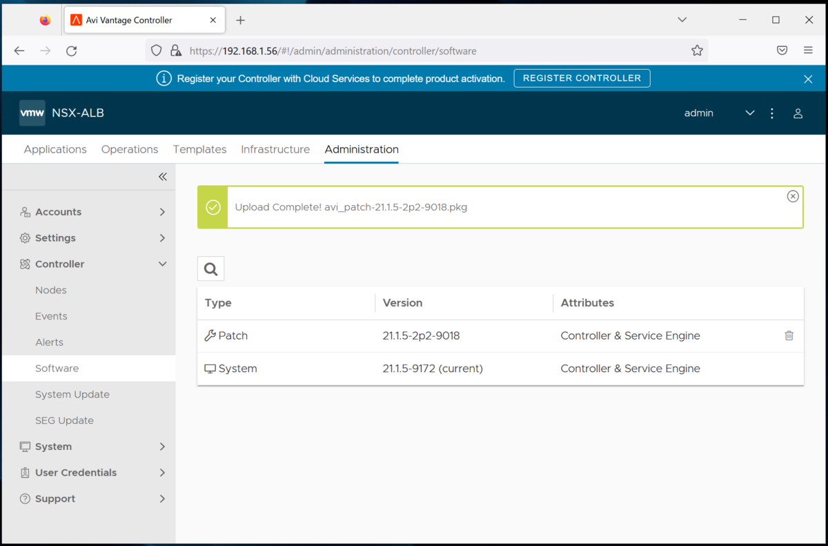Click the magnifier search button
This screenshot has height=546, width=828.
pos(210,269)
